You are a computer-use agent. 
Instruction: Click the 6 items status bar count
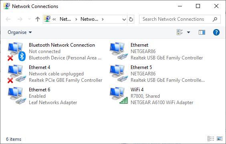tap(14, 139)
